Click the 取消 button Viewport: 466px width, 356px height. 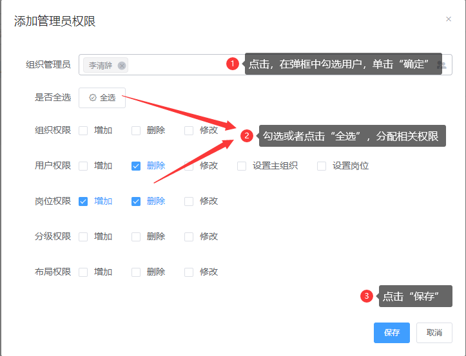(434, 333)
